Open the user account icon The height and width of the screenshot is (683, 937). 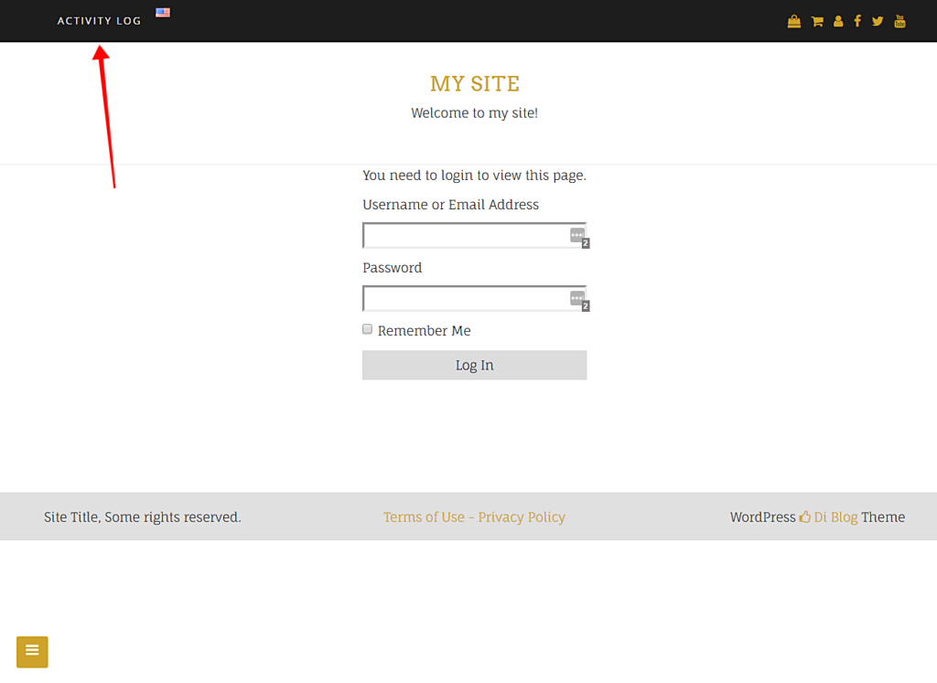click(x=838, y=20)
